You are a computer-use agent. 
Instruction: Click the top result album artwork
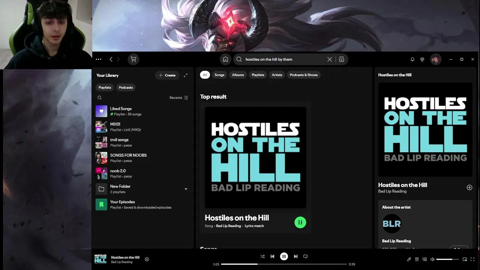point(255,157)
